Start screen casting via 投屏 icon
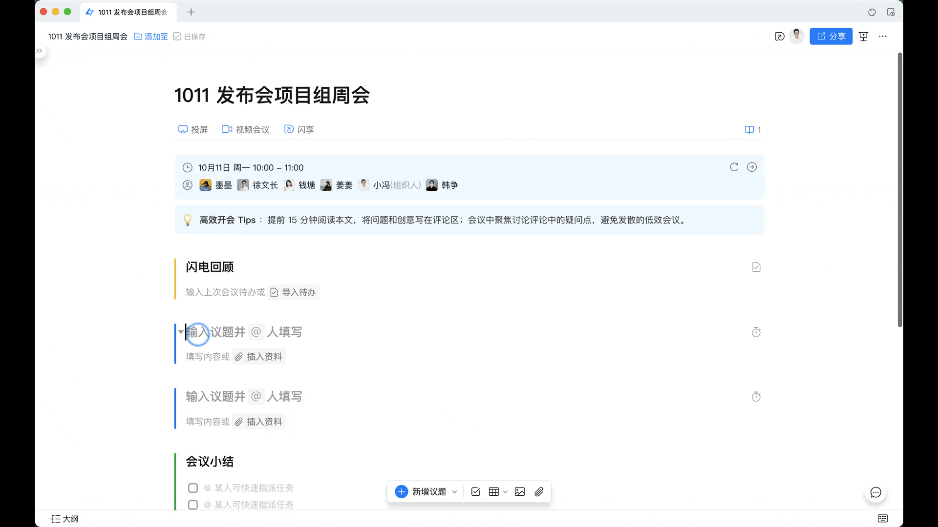This screenshot has width=938, height=527. (x=183, y=129)
